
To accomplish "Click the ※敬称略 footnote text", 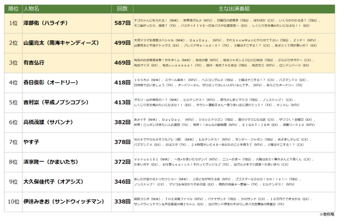I will click(x=327, y=215).
